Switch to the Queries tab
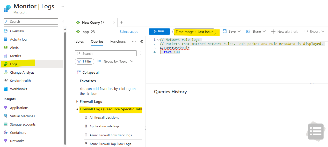328x147 pixels. [97, 41]
